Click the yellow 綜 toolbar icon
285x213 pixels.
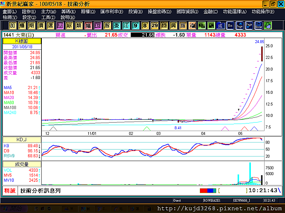pyautogui.click(x=69, y=26)
